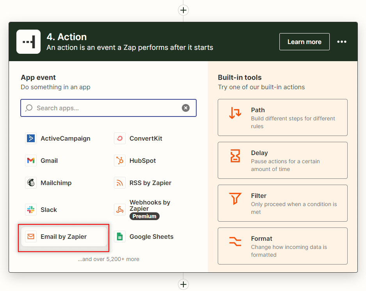Add a Path built-in tool

[282, 117]
